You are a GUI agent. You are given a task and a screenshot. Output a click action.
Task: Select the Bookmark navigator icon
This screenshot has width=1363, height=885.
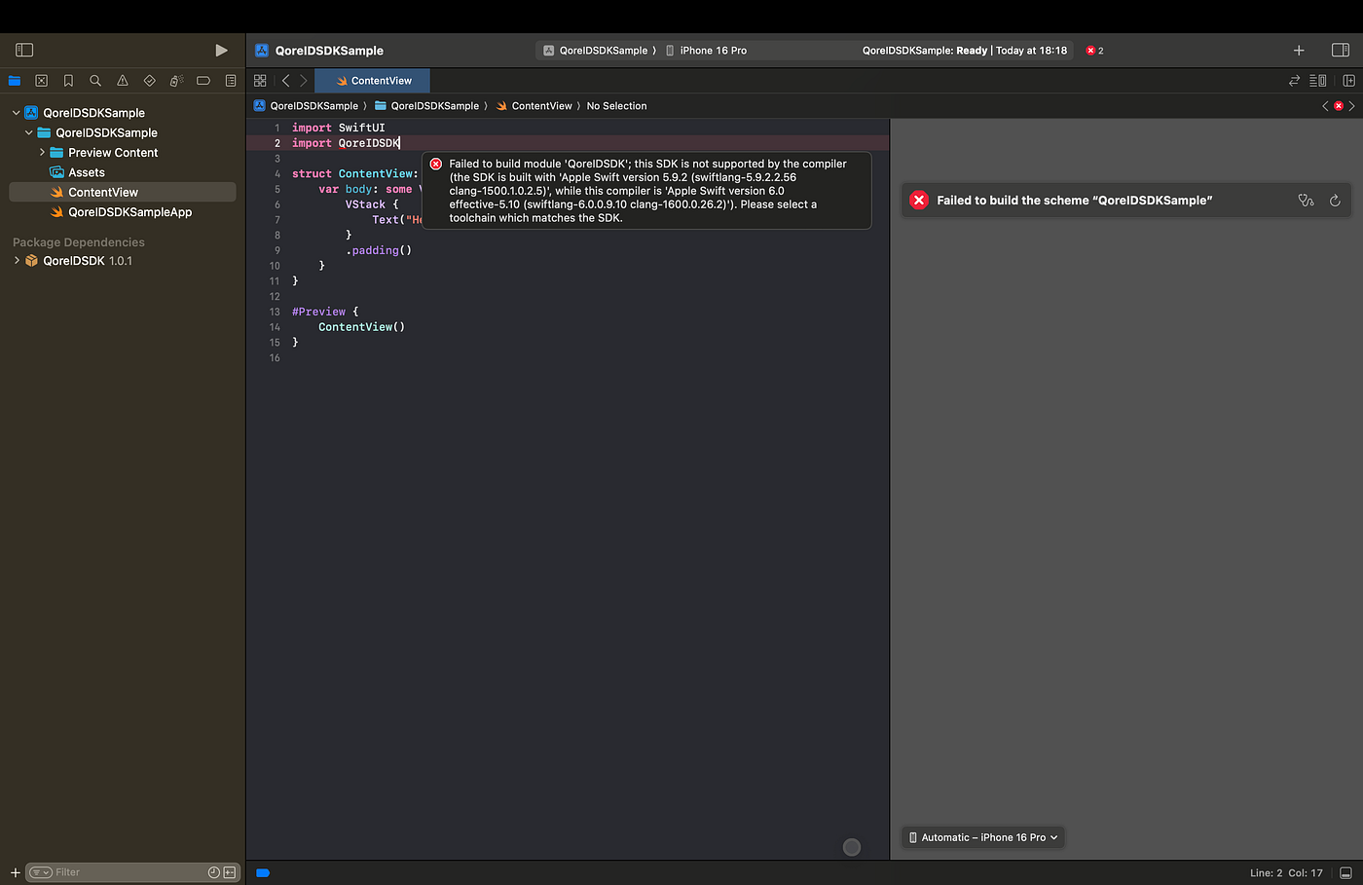pyautogui.click(x=68, y=80)
